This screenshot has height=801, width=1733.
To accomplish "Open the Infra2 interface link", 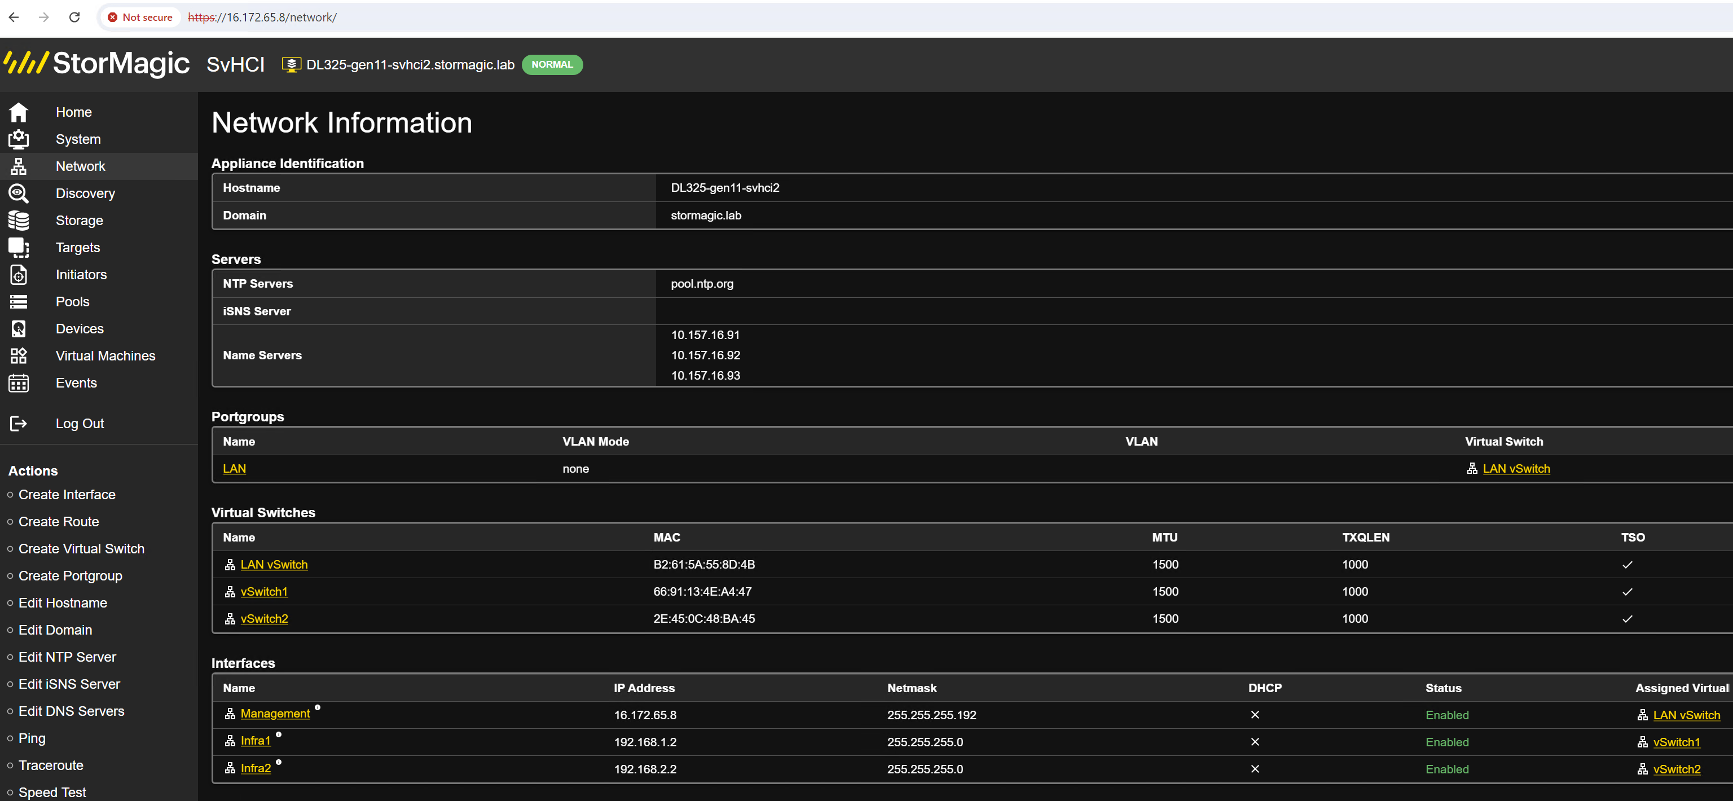I will pyautogui.click(x=256, y=768).
